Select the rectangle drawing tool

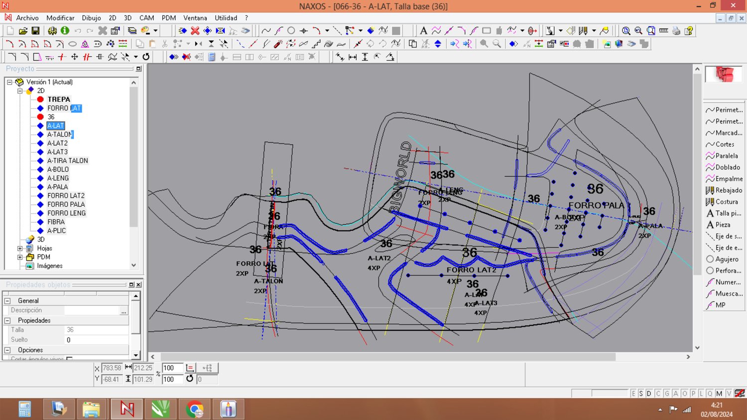[x=487, y=31]
